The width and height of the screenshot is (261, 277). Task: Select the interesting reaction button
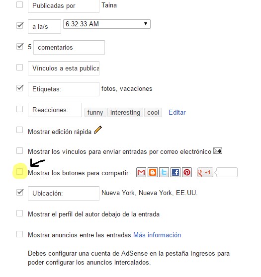coord(125,112)
